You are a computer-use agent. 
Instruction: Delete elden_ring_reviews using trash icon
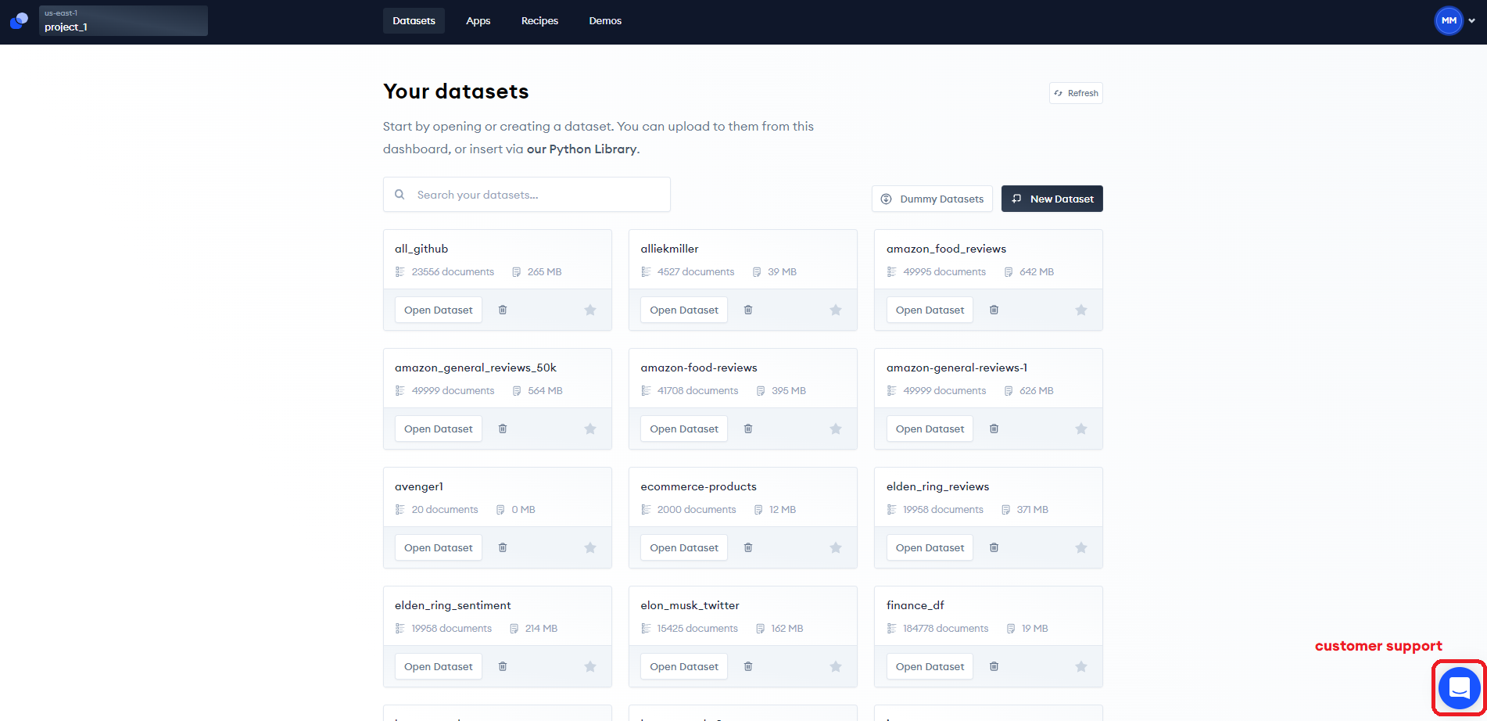tap(994, 547)
